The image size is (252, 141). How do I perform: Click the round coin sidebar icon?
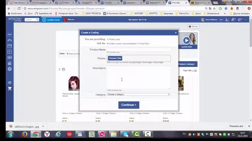pos(9,69)
